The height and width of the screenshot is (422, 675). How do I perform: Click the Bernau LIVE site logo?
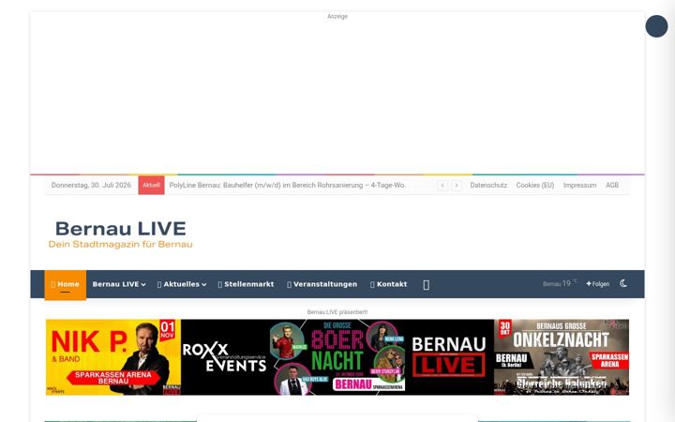pos(121,234)
